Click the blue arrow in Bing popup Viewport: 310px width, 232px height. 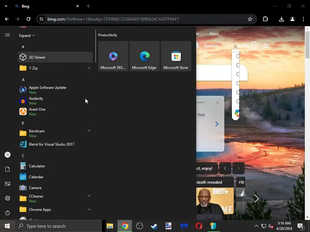[x=217, y=124]
